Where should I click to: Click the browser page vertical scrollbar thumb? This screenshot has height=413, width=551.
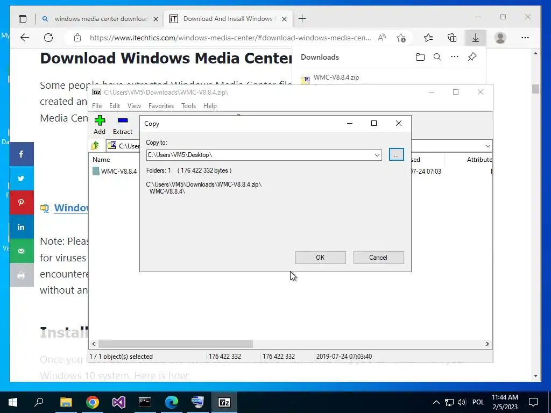pos(535,89)
